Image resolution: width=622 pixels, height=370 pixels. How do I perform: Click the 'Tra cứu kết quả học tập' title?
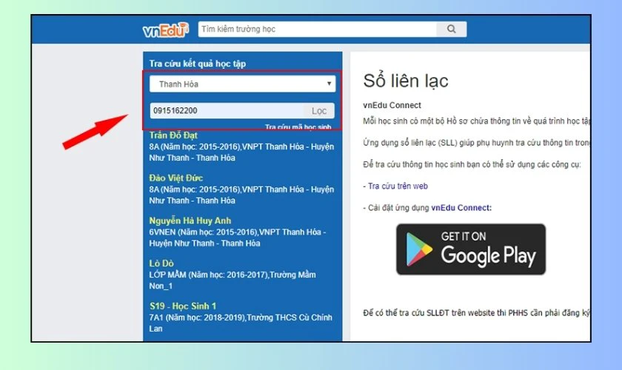tap(198, 64)
